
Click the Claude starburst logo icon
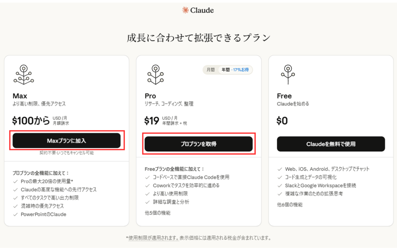tap(185, 10)
